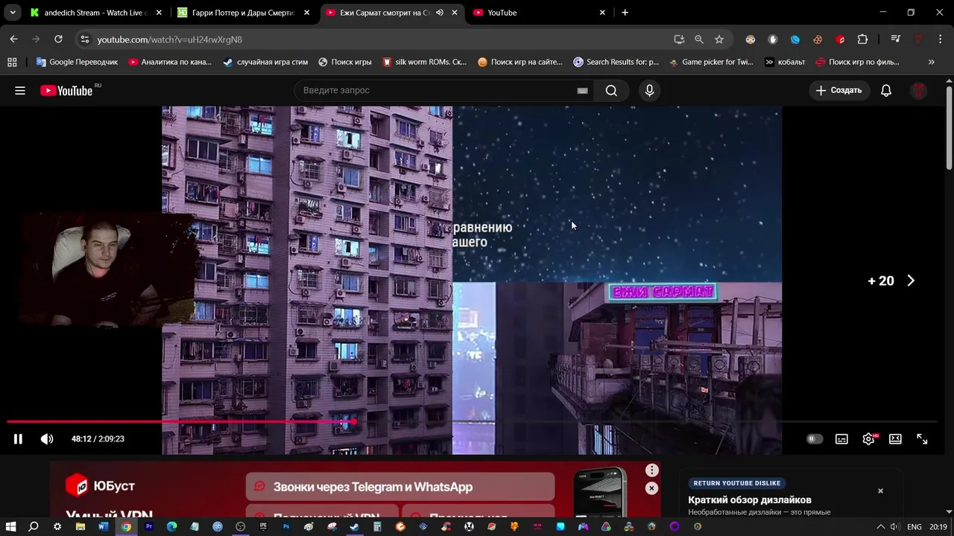Open Google Переводчик bookmark

point(77,62)
